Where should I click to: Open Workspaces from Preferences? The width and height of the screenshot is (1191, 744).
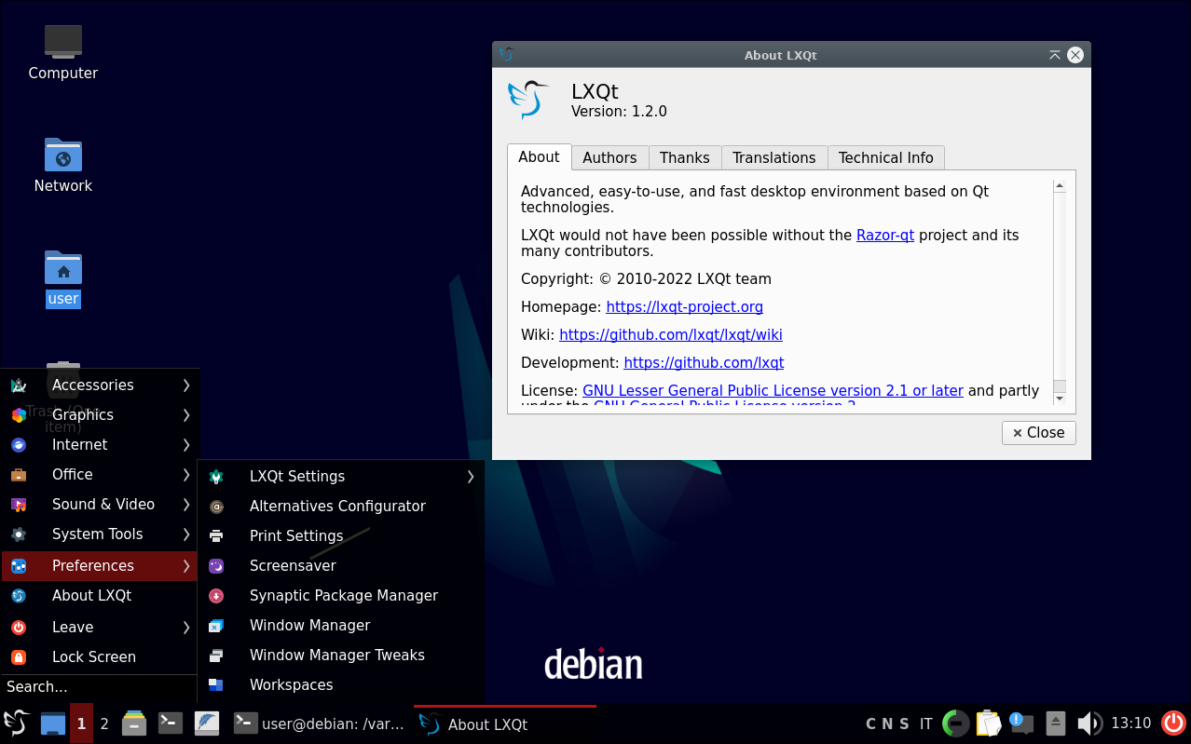point(341,685)
